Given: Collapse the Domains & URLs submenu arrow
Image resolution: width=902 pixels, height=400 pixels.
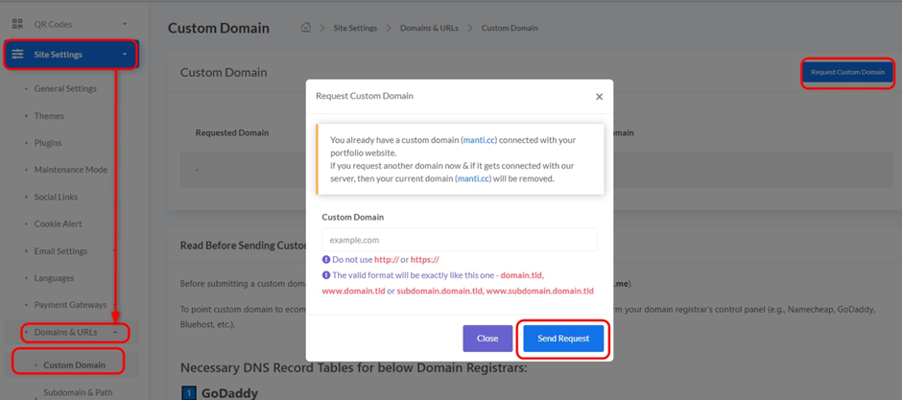Looking at the screenshot, I should [x=116, y=333].
